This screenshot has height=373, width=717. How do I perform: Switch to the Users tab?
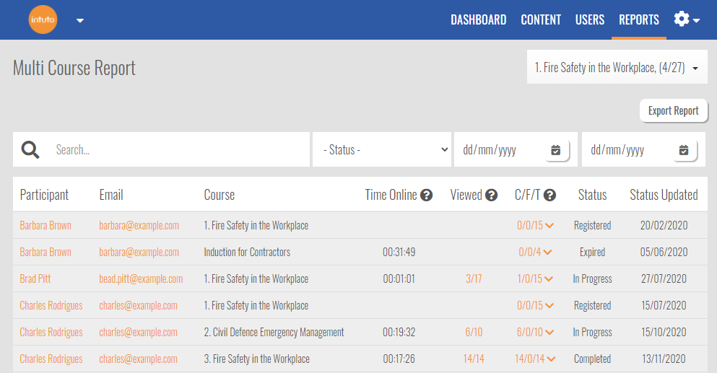coord(589,19)
